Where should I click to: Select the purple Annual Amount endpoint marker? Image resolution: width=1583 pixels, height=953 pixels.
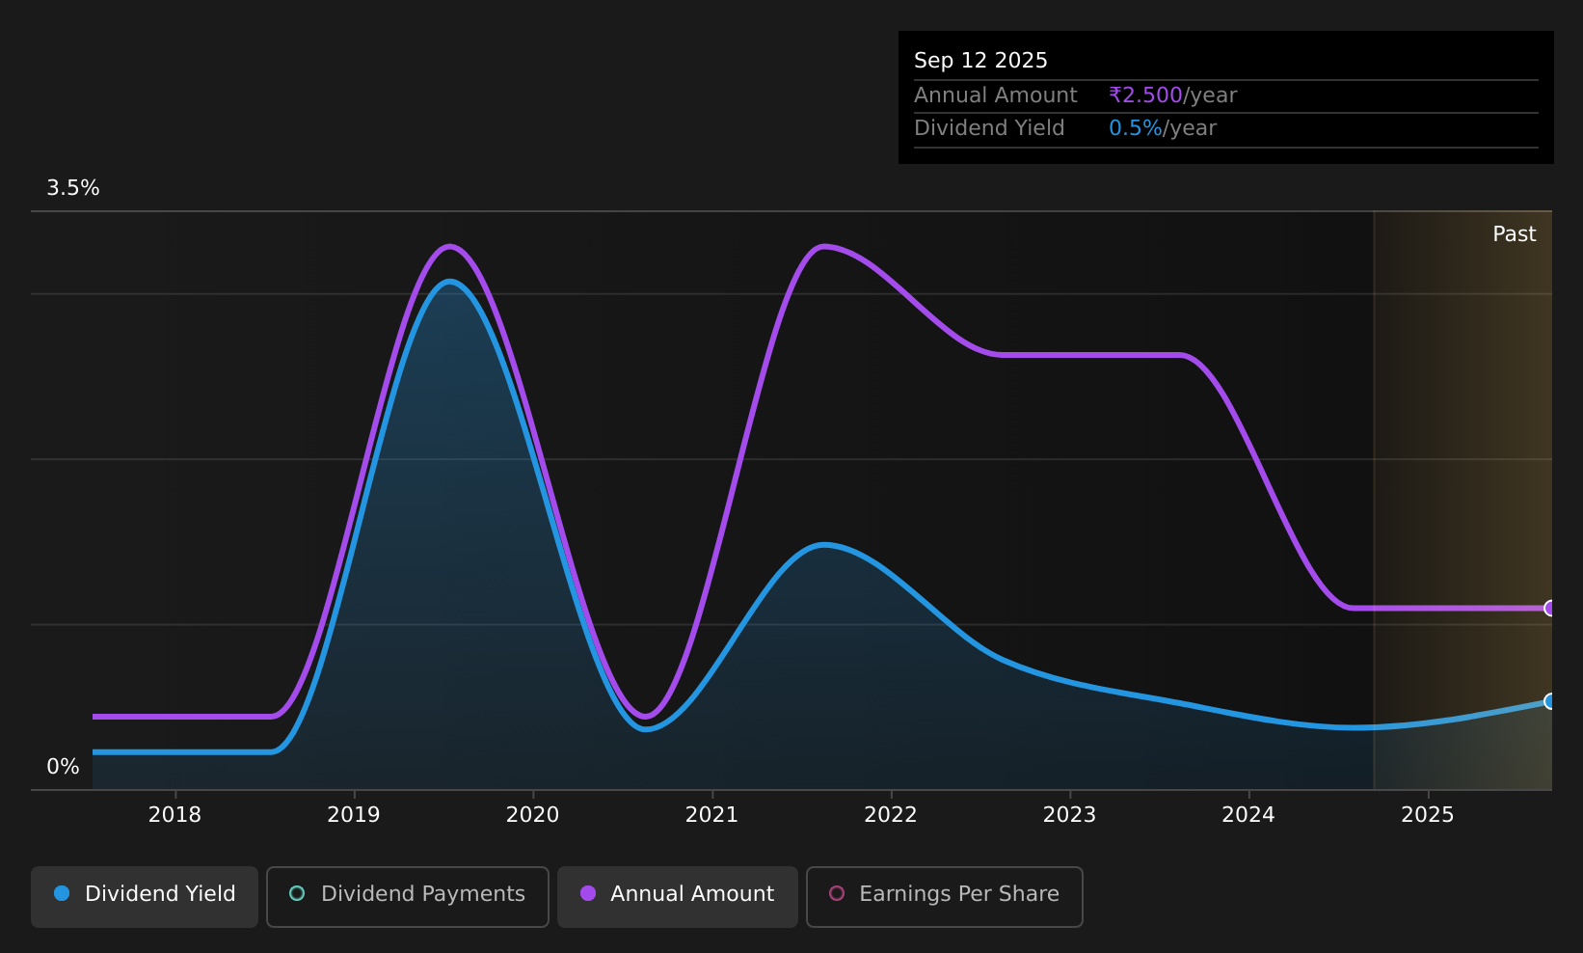pyautogui.click(x=1550, y=608)
